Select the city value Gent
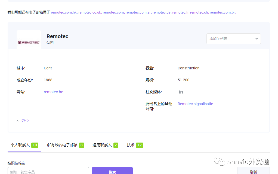This screenshot has width=278, height=174. [x=48, y=68]
